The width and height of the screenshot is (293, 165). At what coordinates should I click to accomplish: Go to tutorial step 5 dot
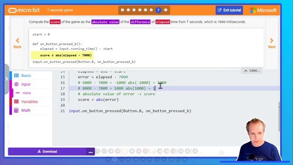146,10
